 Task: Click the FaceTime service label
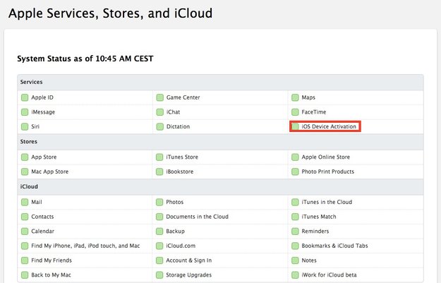(x=314, y=112)
